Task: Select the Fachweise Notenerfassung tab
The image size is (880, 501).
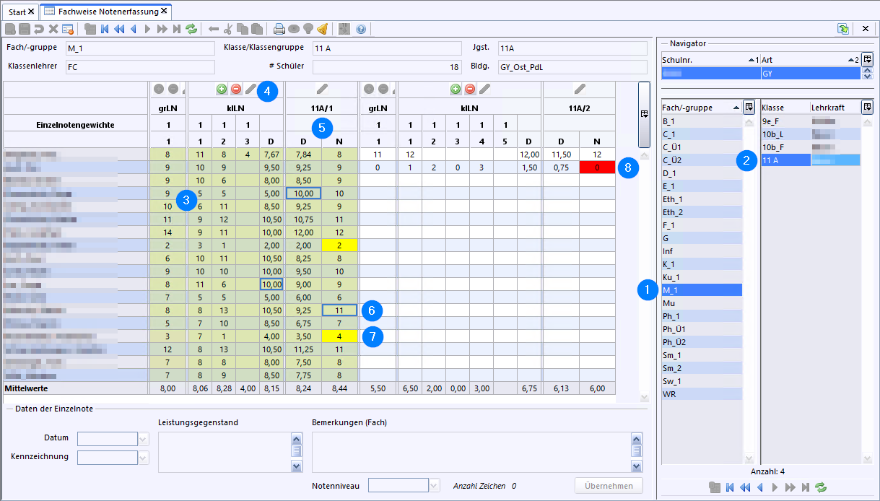Action: pyautogui.click(x=105, y=12)
